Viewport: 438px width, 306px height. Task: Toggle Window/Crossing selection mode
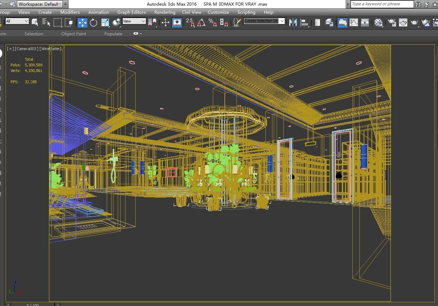(69, 22)
